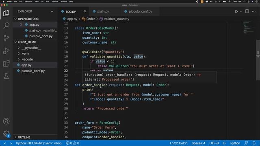Click order_handler function name on line 25
260x146 pixels.
point(95,85)
